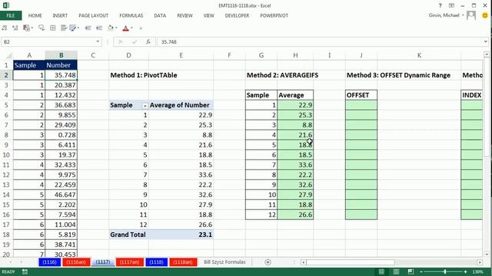Viewport: 492px width, 276px height.
Task: Click the table grid icon in the toolbar
Action: [53, 28]
